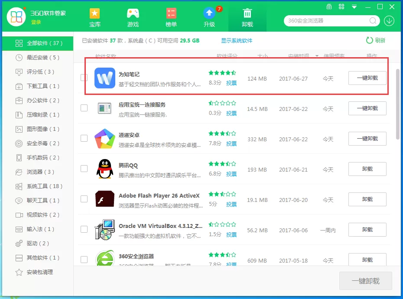Open 最近安装 (5) category
The height and width of the screenshot is (299, 403).
point(38,58)
